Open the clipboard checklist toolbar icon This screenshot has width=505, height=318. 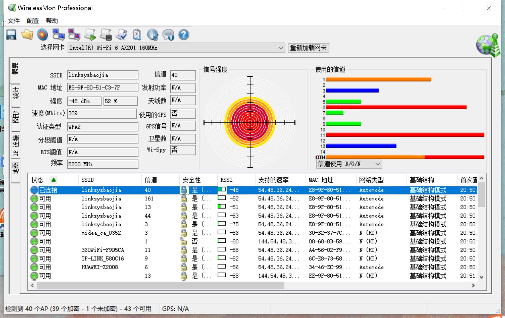[x=137, y=35]
